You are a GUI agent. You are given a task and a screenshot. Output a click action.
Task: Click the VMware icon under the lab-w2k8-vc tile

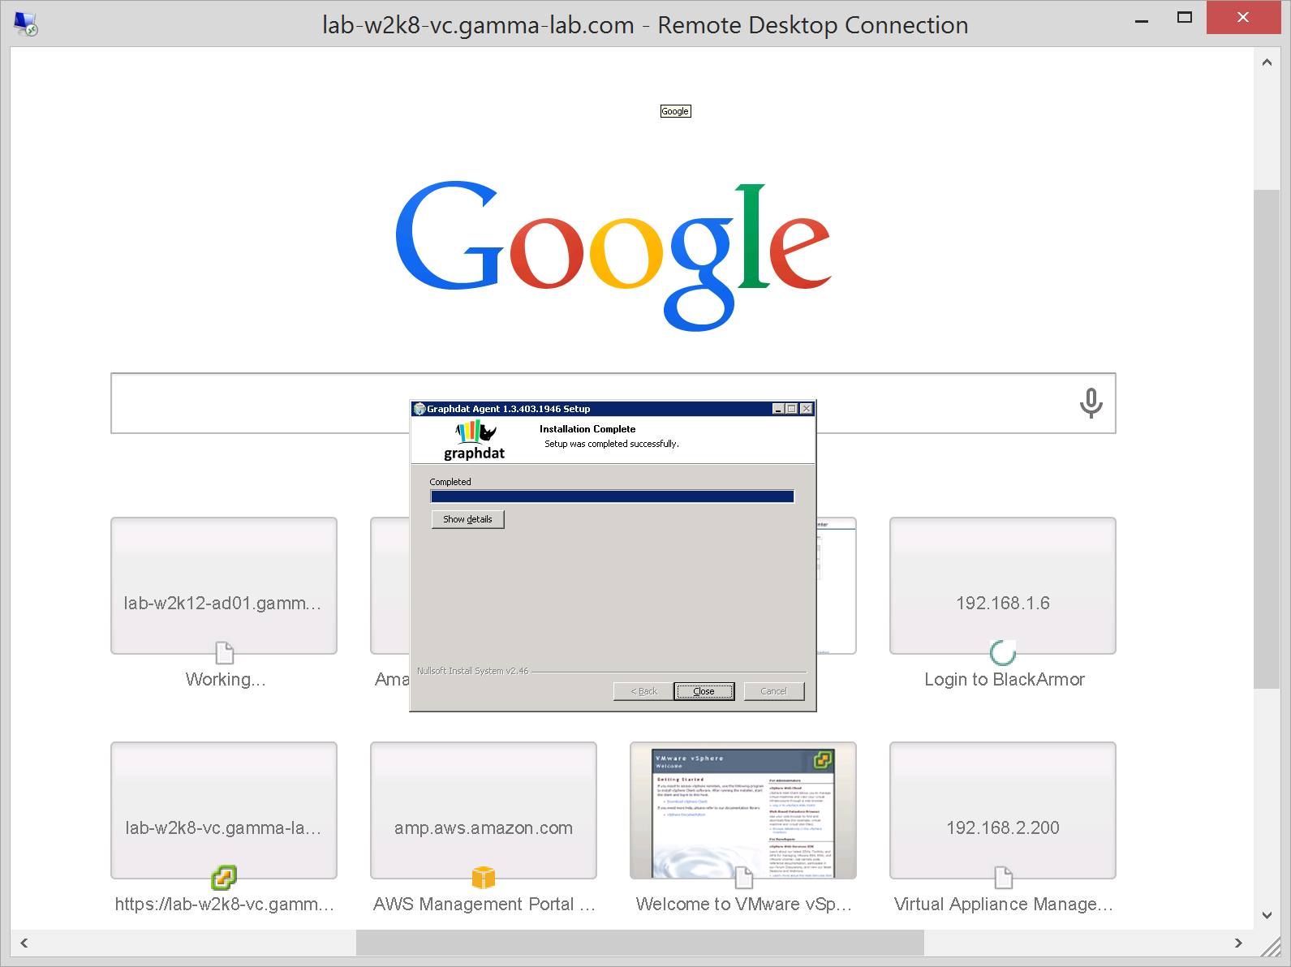223,877
